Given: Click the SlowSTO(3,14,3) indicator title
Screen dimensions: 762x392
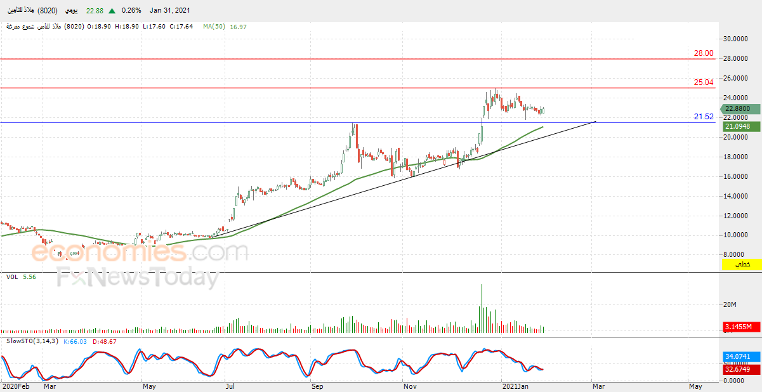Looking at the screenshot, I should (x=32, y=341).
